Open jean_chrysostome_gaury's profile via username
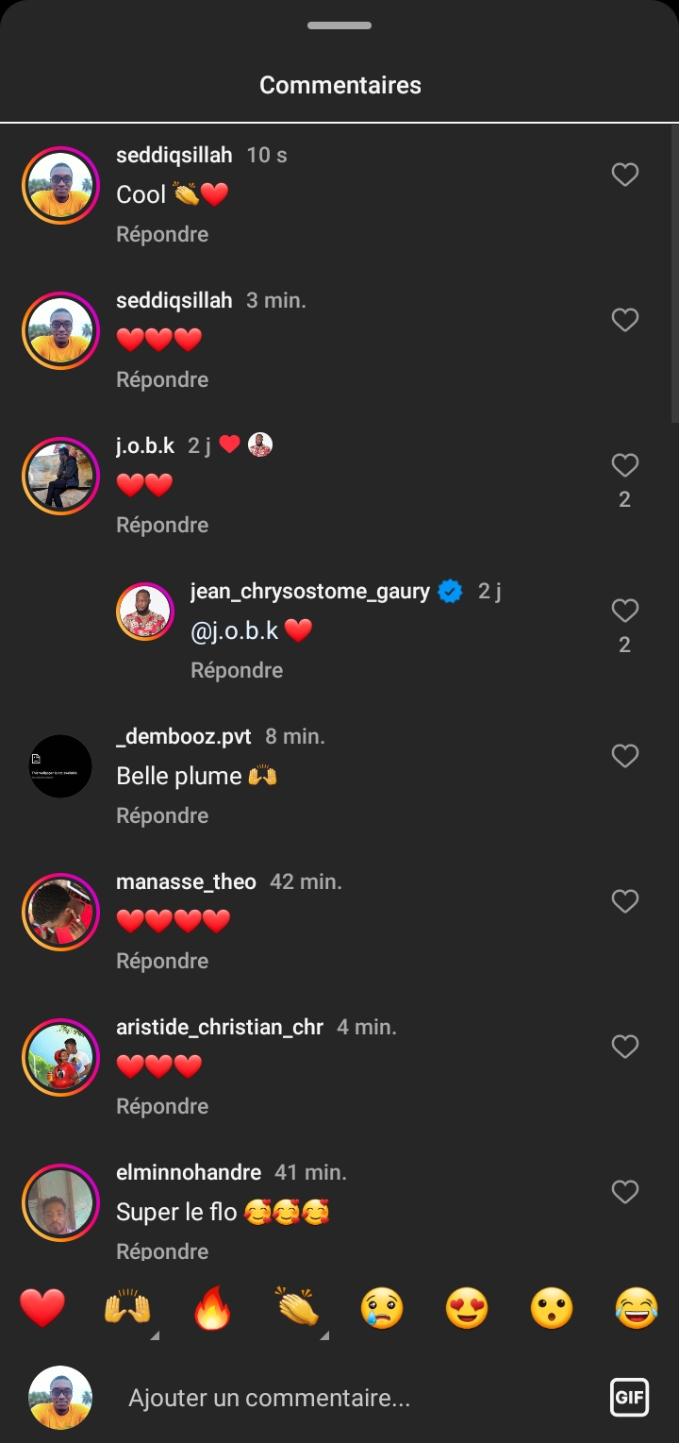 (x=310, y=592)
